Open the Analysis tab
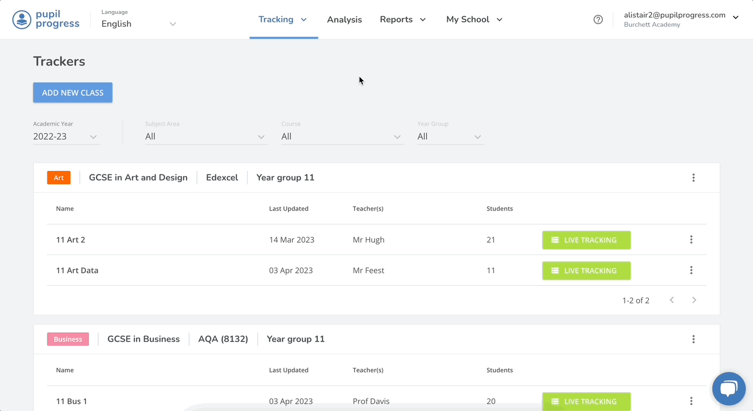753x411 pixels. pos(344,19)
